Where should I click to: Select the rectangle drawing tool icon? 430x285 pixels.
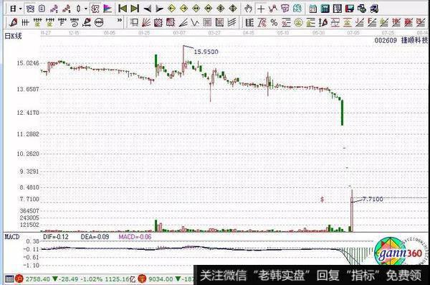(134, 22)
